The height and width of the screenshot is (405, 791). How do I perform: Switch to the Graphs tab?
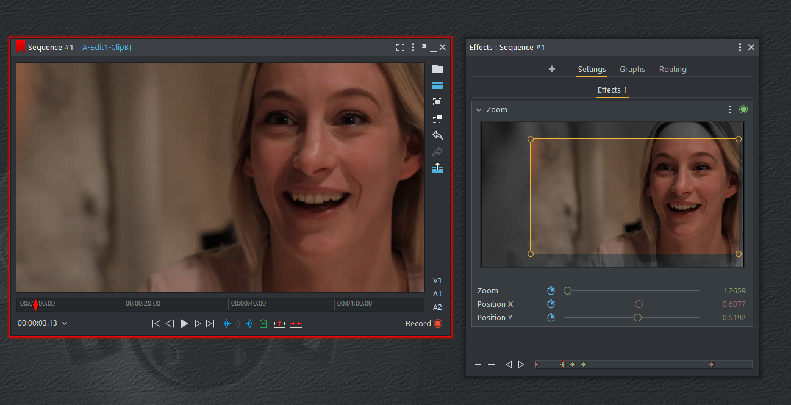pos(632,70)
